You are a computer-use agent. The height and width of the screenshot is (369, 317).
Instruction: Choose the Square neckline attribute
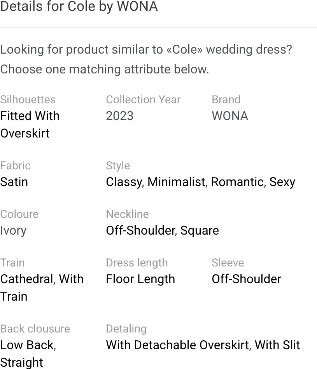(200, 231)
